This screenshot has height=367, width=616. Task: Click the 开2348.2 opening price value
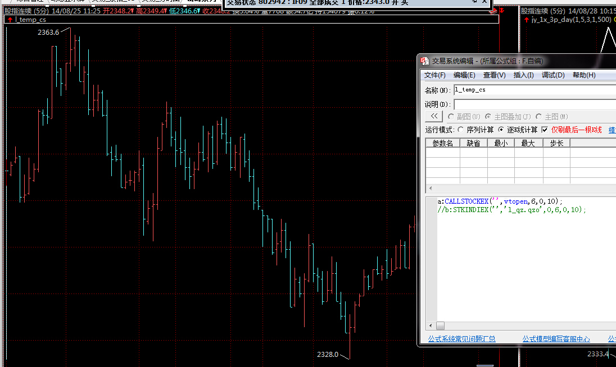(x=118, y=11)
